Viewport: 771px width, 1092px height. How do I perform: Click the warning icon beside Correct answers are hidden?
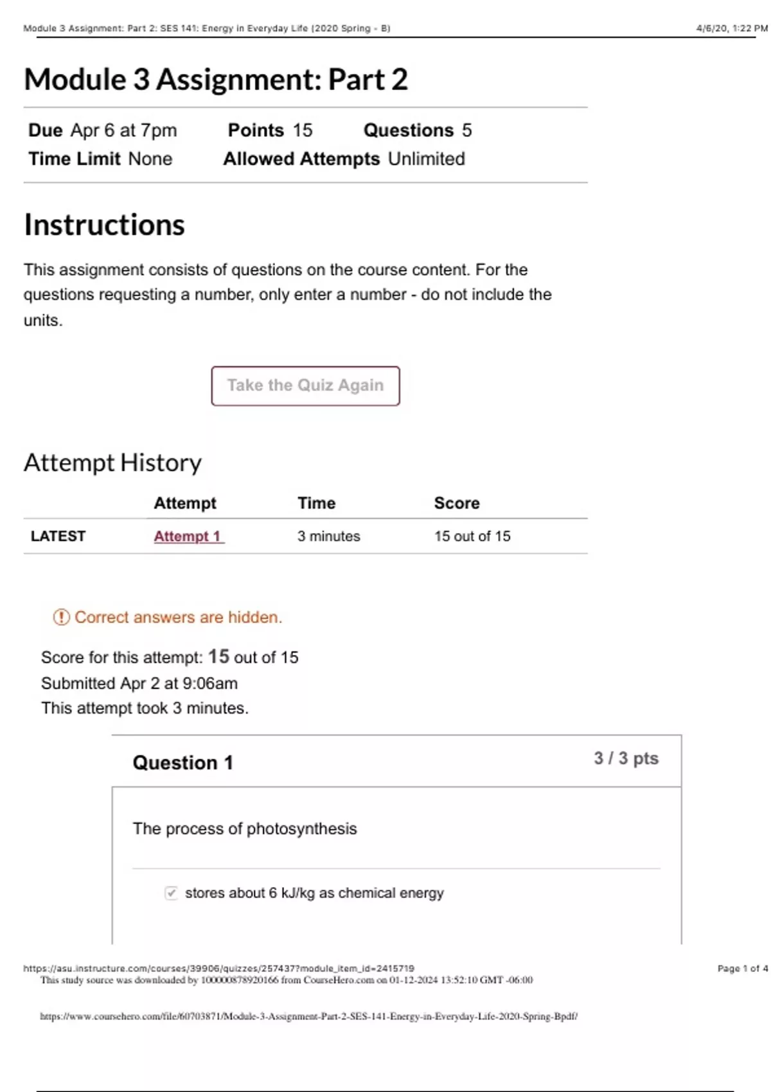pos(61,617)
